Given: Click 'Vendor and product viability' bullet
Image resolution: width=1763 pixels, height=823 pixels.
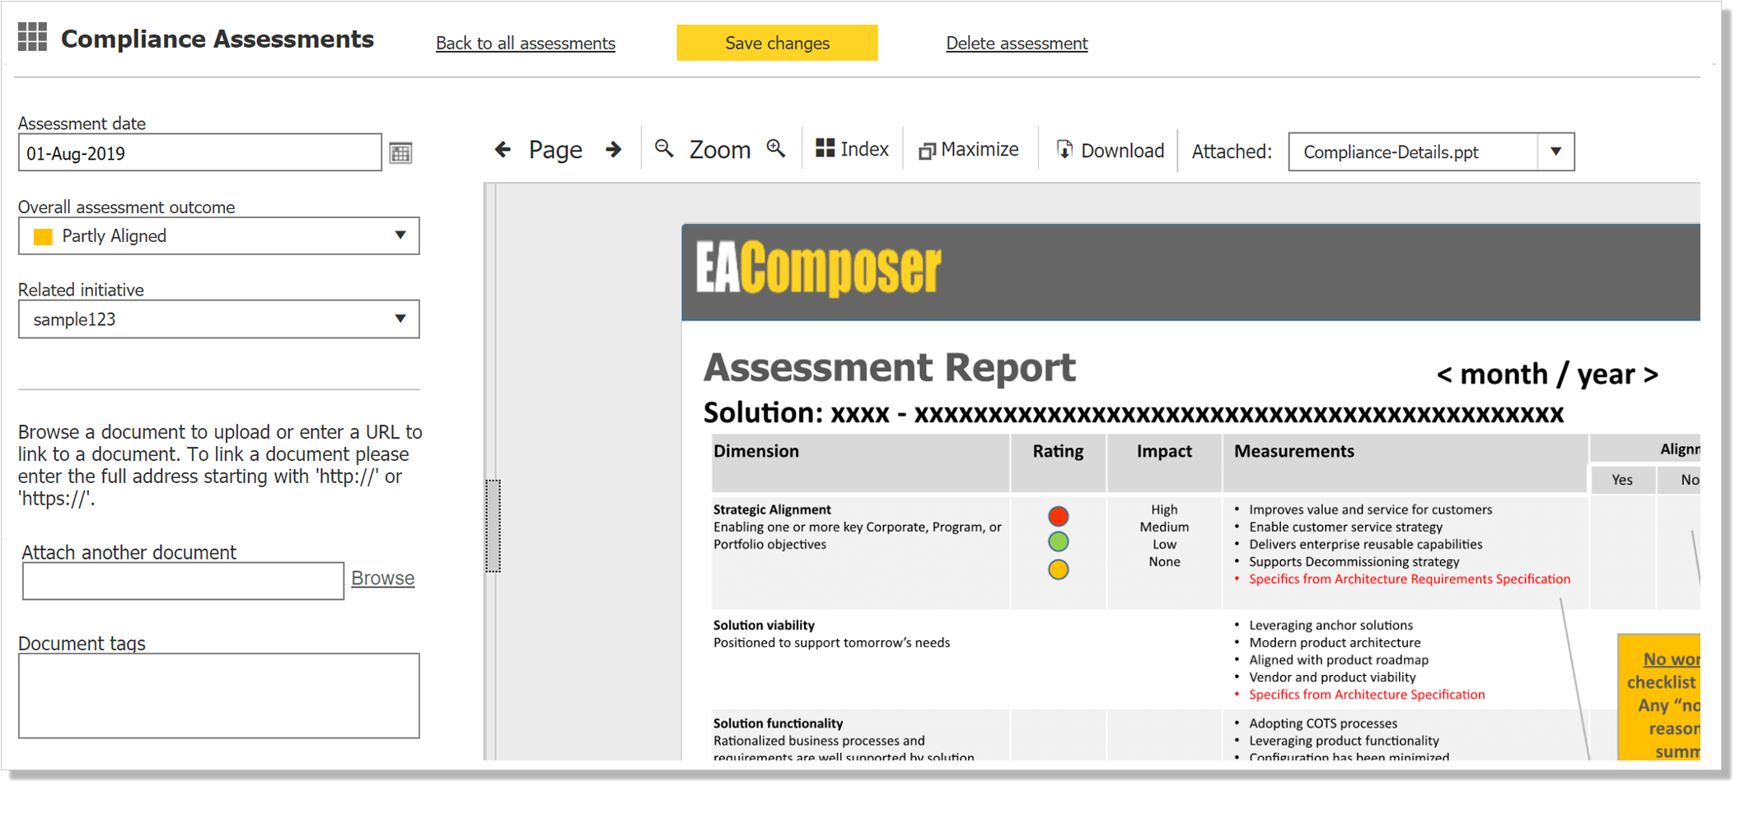Looking at the screenshot, I should point(1332,677).
